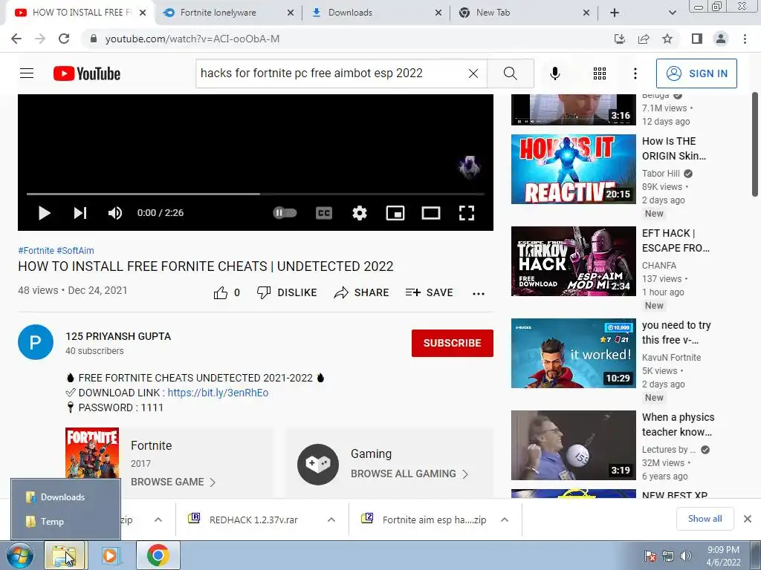Mute the video volume speaker icon
Viewport: 761px width, 570px height.
pos(115,213)
